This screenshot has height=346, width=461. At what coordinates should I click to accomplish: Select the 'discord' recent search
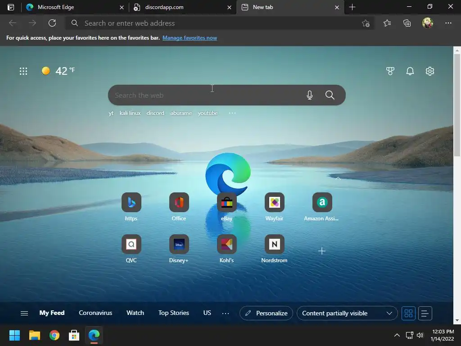(155, 113)
